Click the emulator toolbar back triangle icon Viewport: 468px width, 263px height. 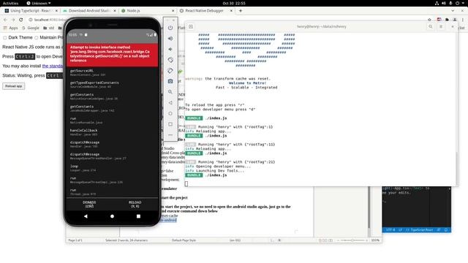click(170, 102)
